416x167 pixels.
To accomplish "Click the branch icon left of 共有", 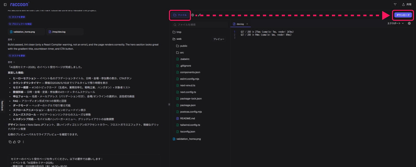I will click(x=395, y=4).
